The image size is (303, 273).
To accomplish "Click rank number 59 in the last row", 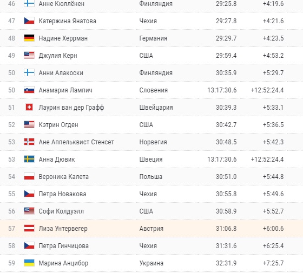I will [11, 263].
